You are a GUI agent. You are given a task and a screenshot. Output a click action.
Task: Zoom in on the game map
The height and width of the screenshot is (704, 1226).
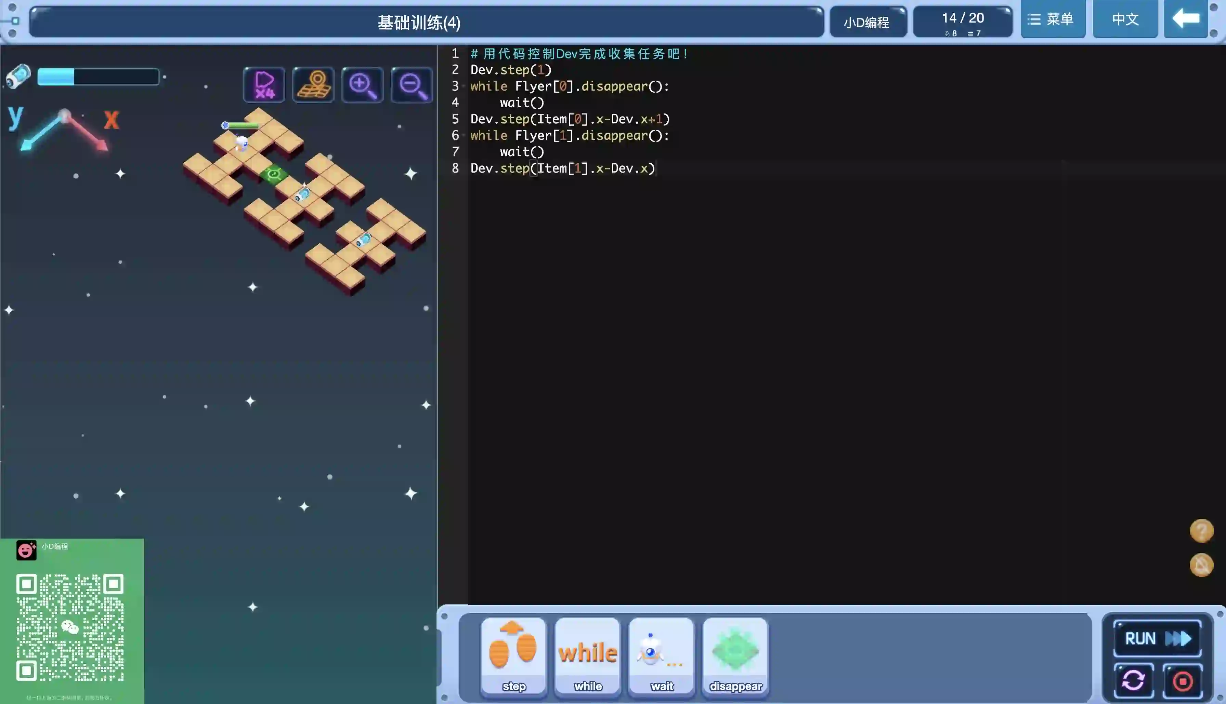[x=362, y=85]
